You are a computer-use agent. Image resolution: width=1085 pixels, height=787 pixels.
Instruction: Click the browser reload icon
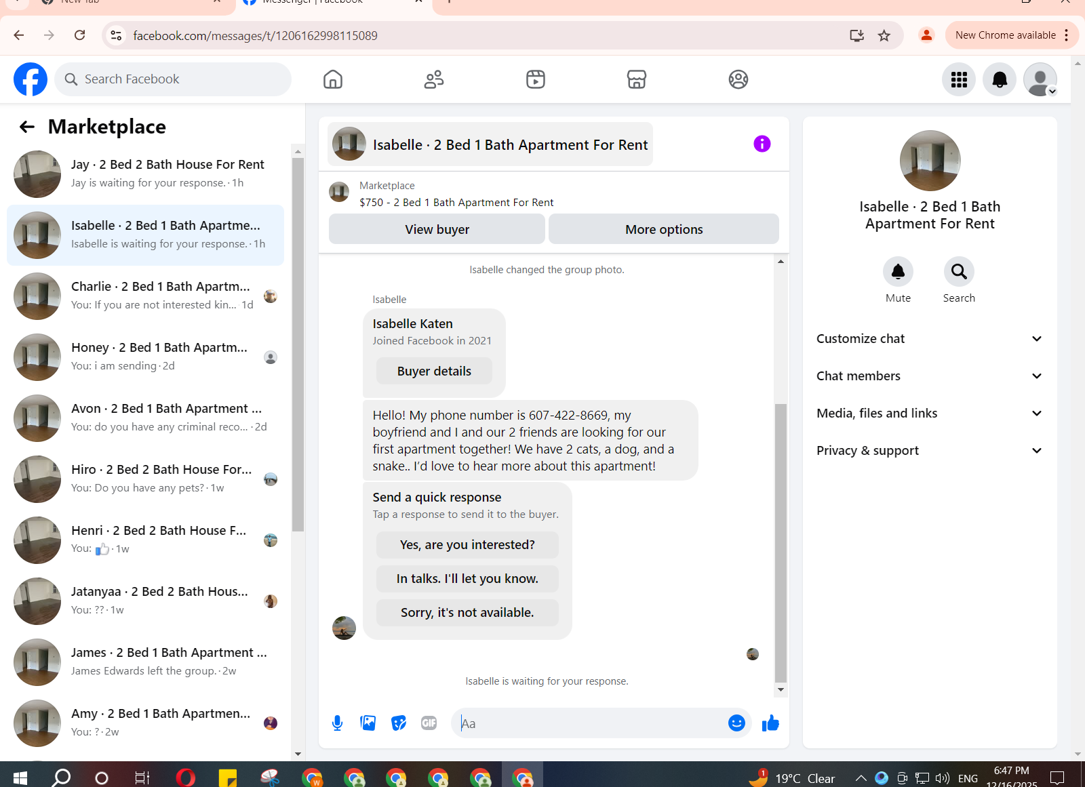[x=80, y=35]
